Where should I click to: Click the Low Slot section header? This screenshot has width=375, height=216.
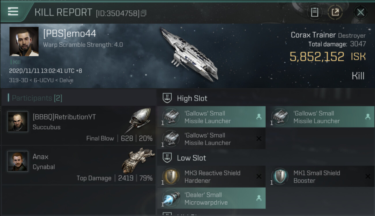click(192, 158)
